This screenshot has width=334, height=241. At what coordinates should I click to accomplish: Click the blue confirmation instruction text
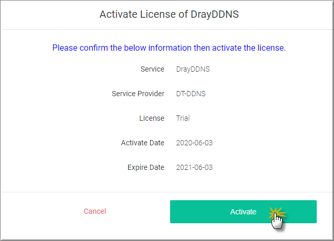pos(169,48)
